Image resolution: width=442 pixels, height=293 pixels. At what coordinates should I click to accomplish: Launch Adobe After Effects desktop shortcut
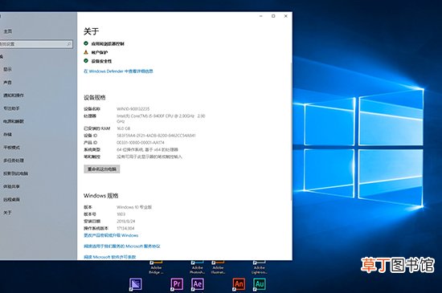click(x=198, y=284)
